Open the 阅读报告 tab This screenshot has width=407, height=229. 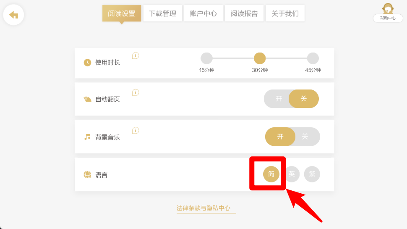pyautogui.click(x=244, y=13)
